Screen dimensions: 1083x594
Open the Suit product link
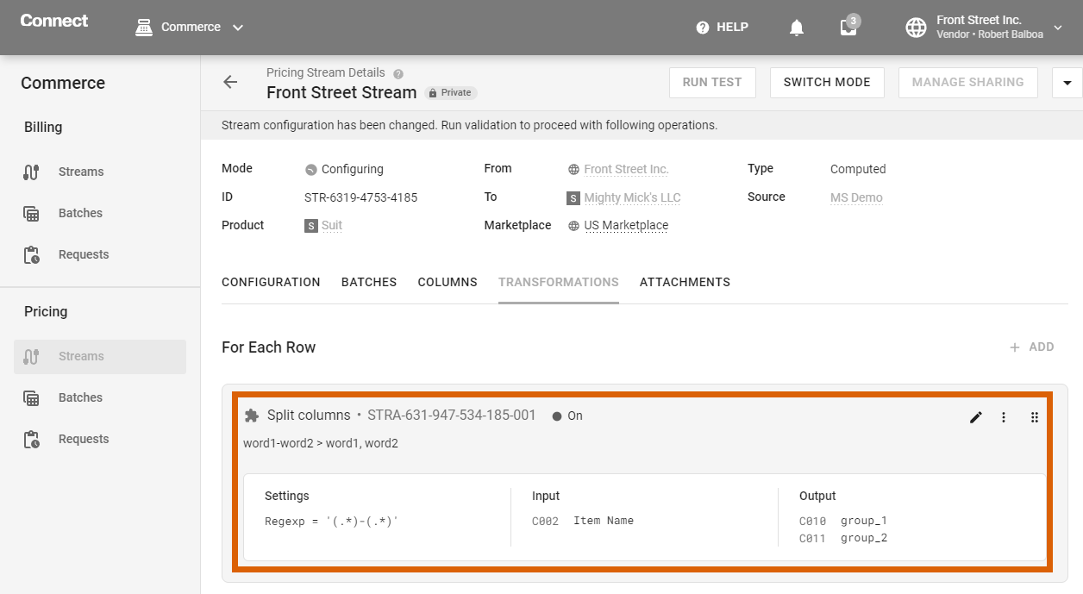(x=332, y=226)
